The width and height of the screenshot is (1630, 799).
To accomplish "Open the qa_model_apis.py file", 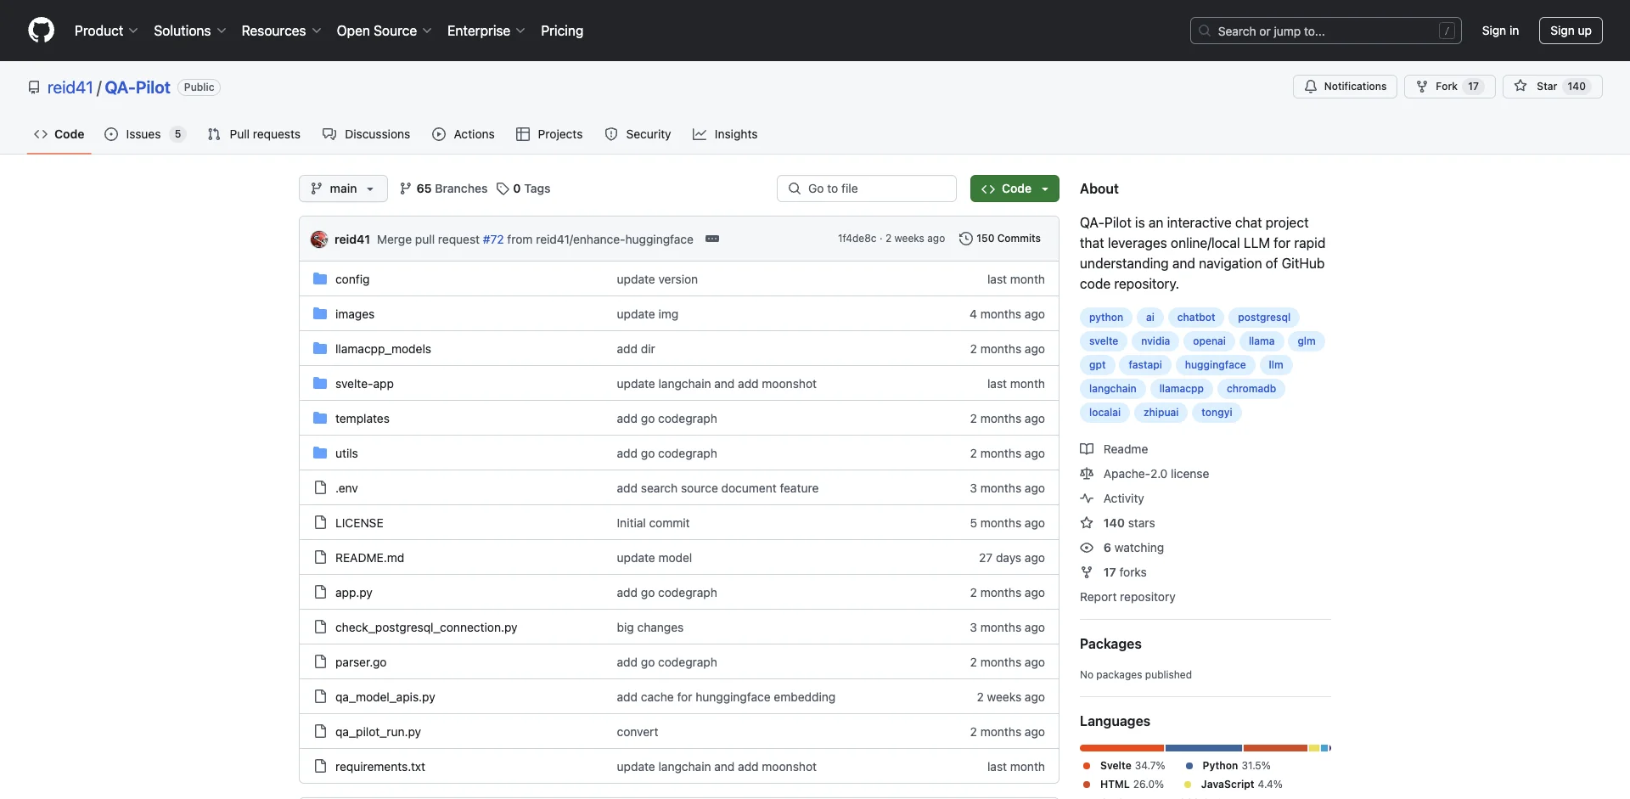I will tap(385, 697).
